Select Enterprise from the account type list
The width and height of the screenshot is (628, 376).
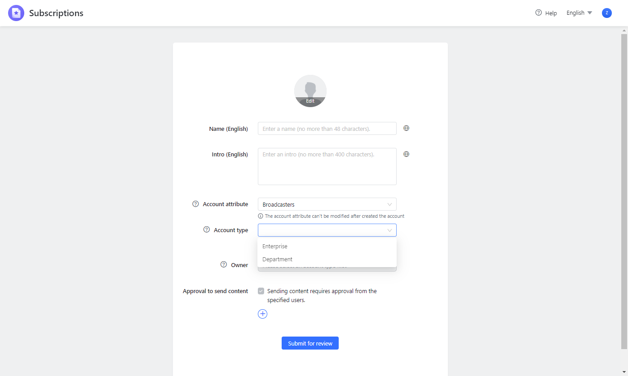click(x=274, y=246)
